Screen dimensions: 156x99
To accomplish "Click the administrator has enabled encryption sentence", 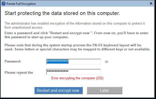I will pos(75,24).
